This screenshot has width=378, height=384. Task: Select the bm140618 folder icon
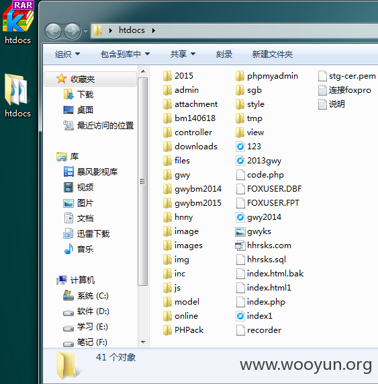tap(167, 118)
